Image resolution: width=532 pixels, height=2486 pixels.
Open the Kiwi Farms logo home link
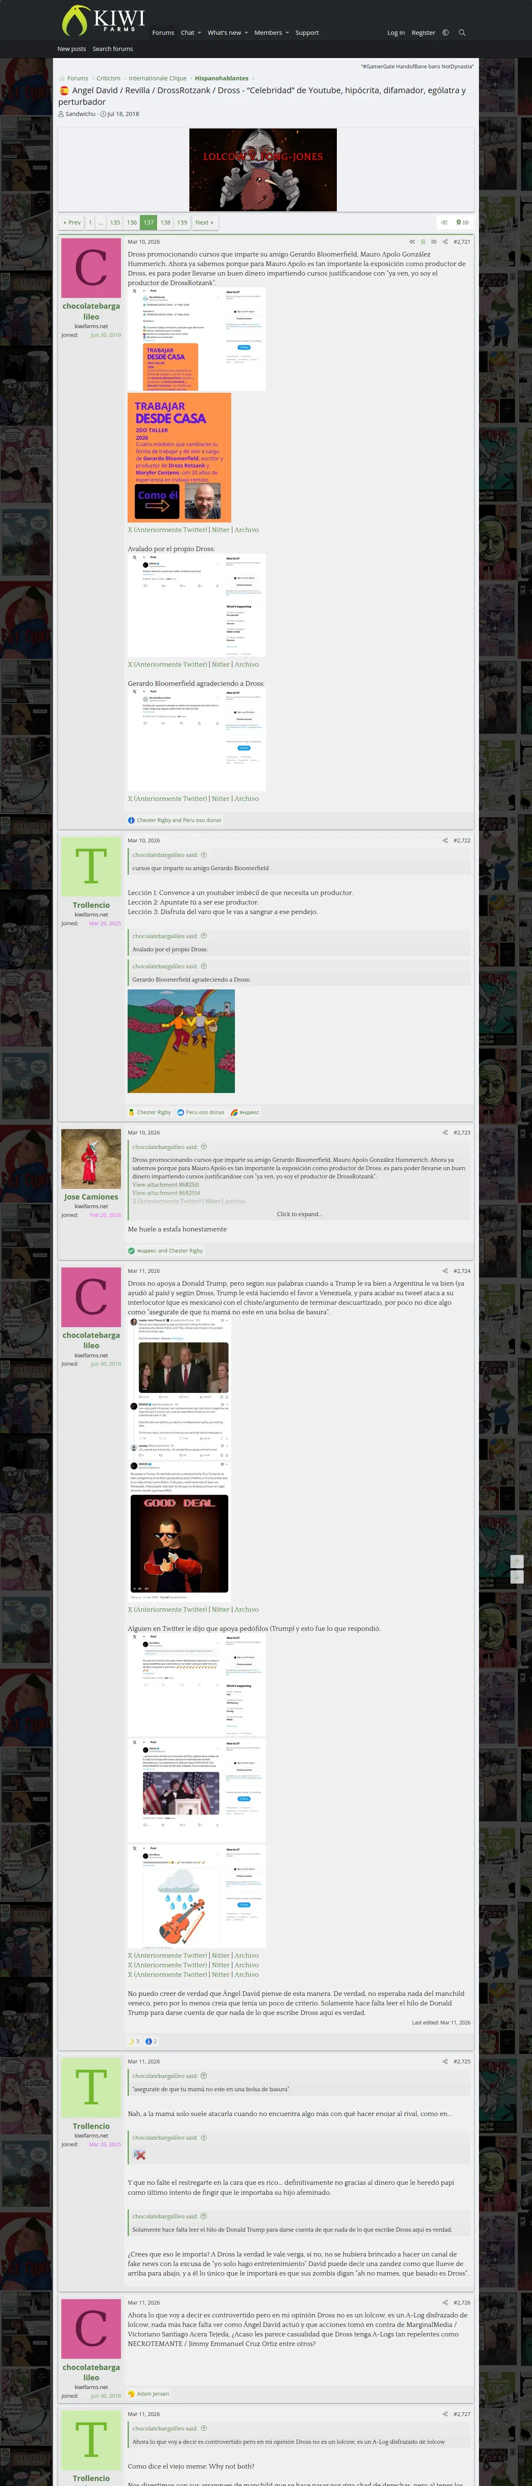pyautogui.click(x=103, y=20)
